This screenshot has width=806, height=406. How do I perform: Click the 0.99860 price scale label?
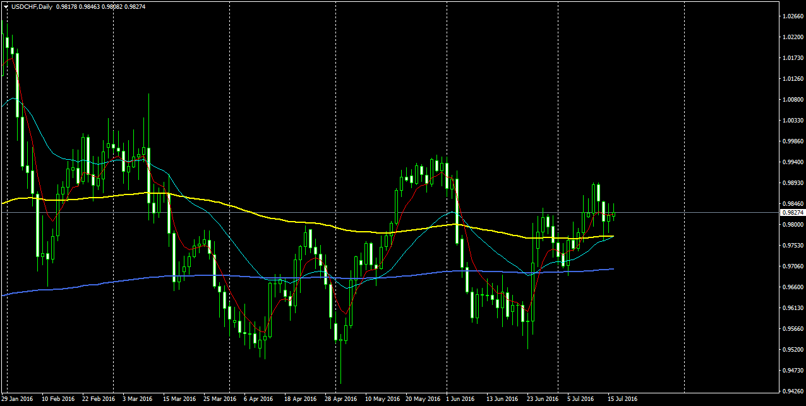(793, 141)
